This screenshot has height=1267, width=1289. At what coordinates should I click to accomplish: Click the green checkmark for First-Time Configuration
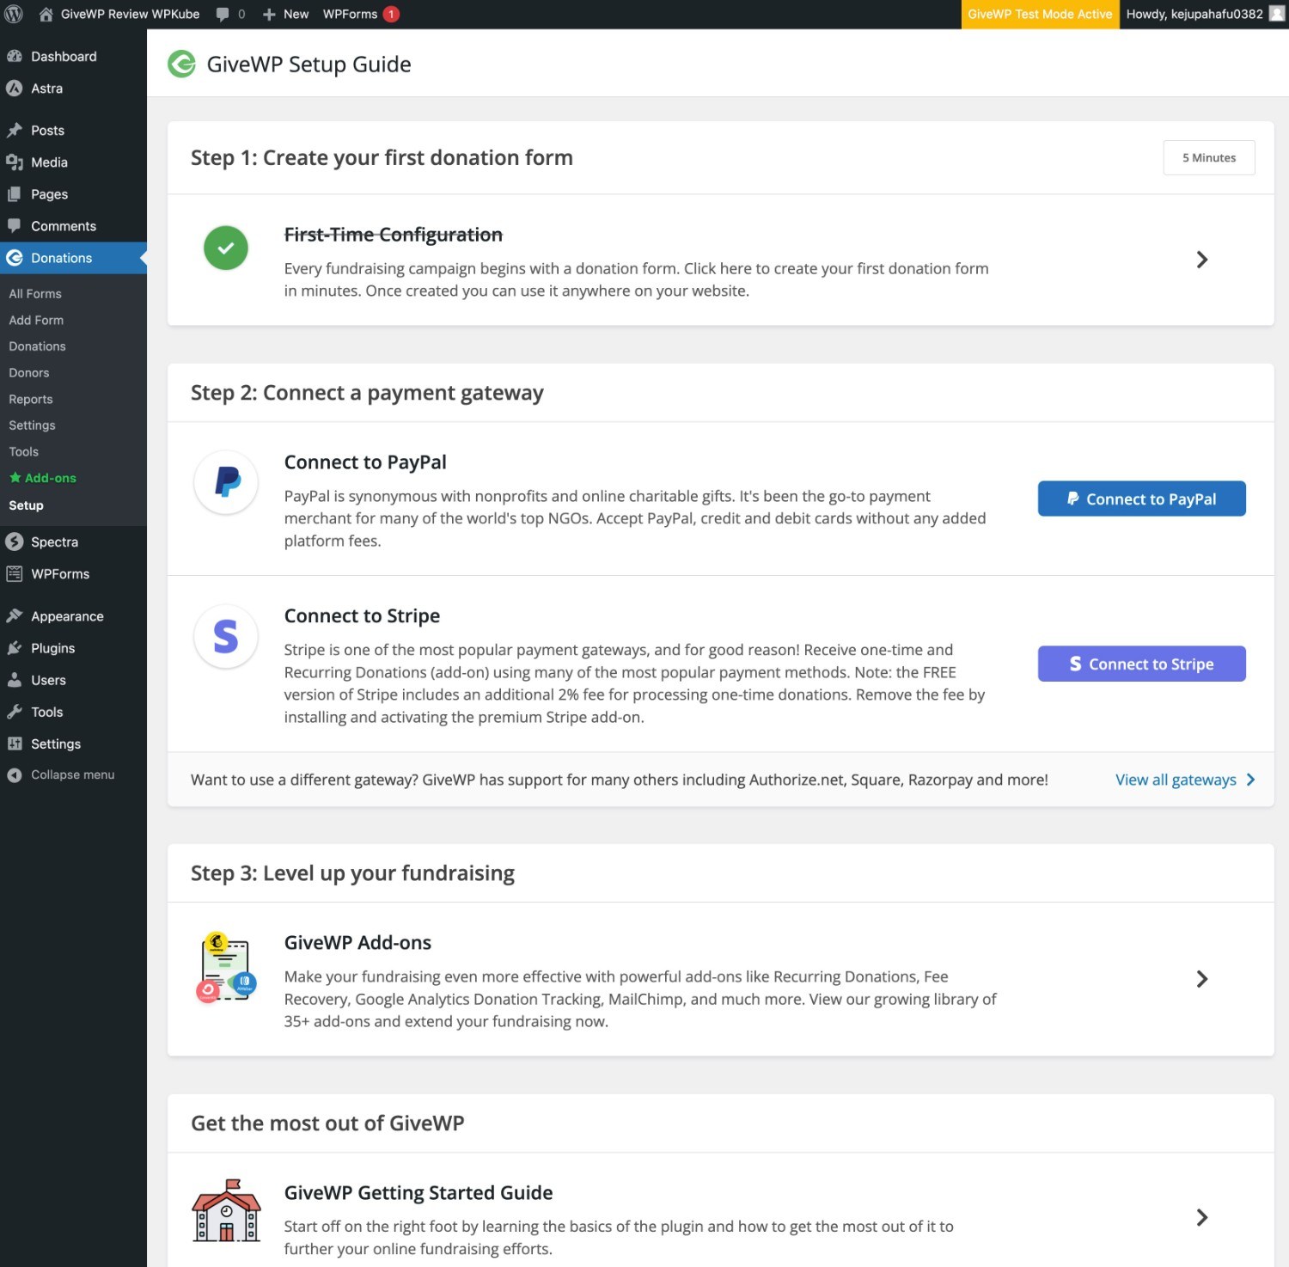(x=226, y=248)
